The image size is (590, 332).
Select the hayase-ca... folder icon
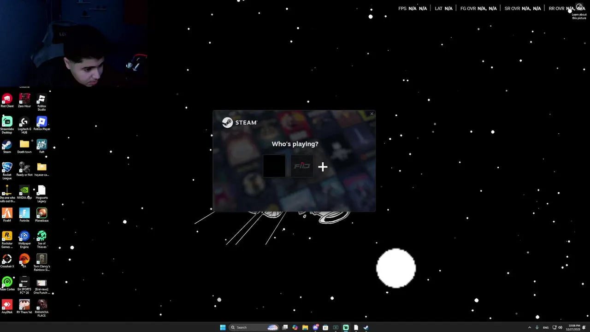tap(41, 169)
